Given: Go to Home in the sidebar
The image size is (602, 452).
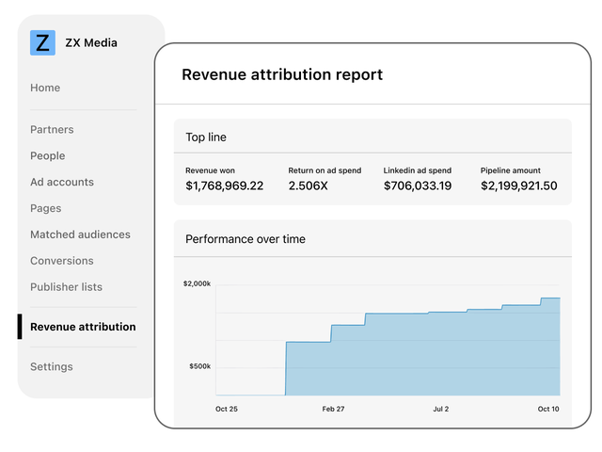Looking at the screenshot, I should click(45, 88).
